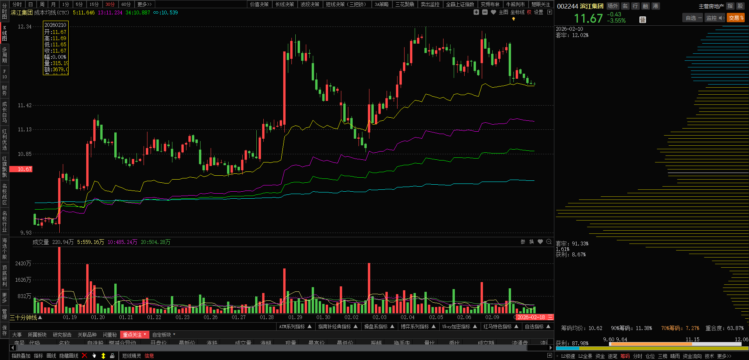Open the 三十分钟线 period dropdown
The width and height of the screenshot is (749, 360).
coord(26,318)
